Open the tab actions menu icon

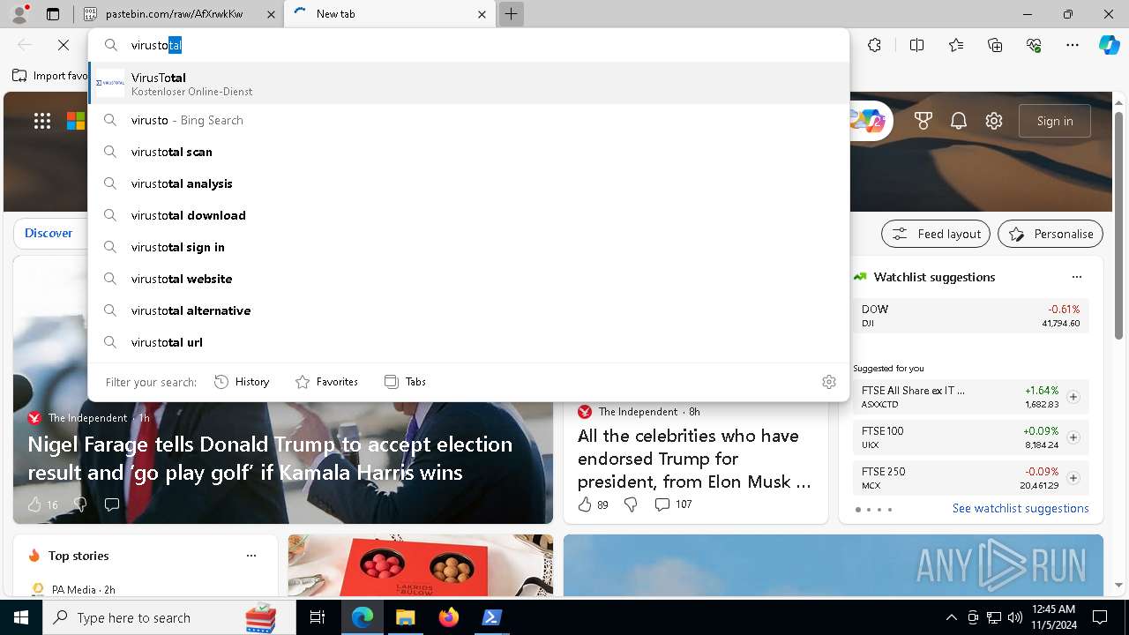click(53, 14)
